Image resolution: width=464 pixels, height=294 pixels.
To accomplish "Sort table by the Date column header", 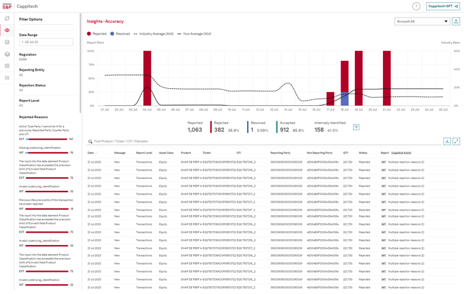I will click(92, 153).
